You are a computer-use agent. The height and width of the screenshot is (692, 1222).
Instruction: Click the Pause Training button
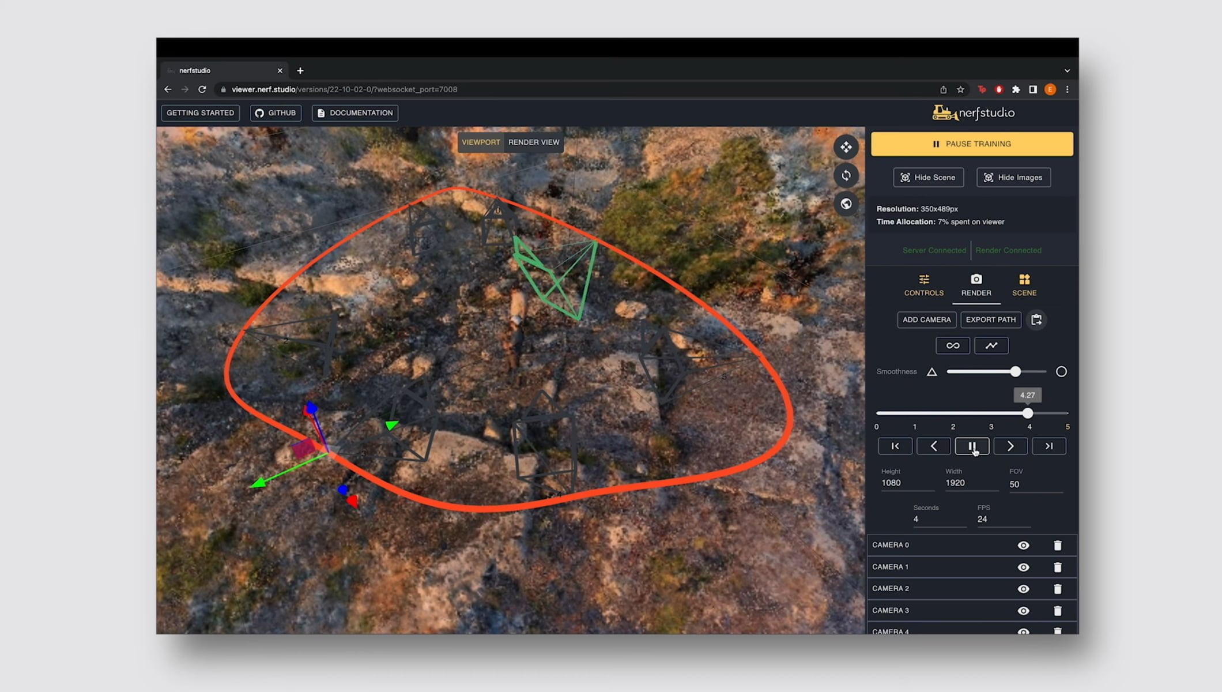tap(972, 144)
